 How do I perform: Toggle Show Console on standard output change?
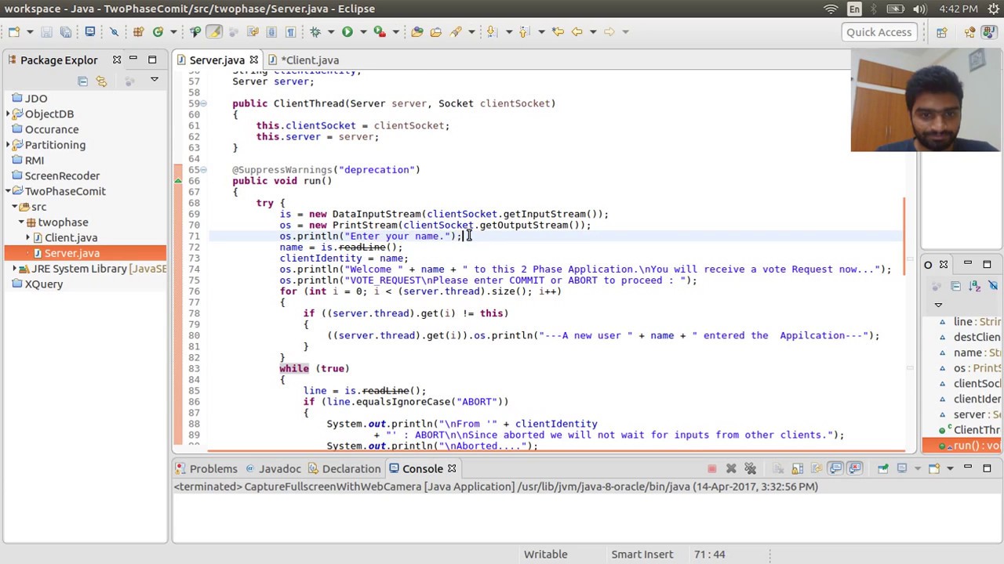pos(835,468)
